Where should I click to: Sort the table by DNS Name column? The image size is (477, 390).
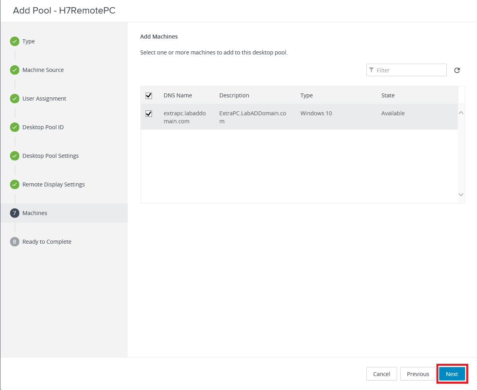pos(178,95)
